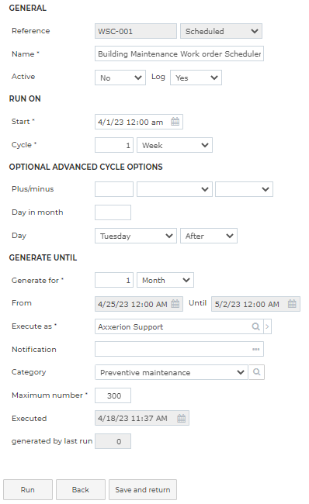Open the After dropdown next to Day

pos(209,236)
